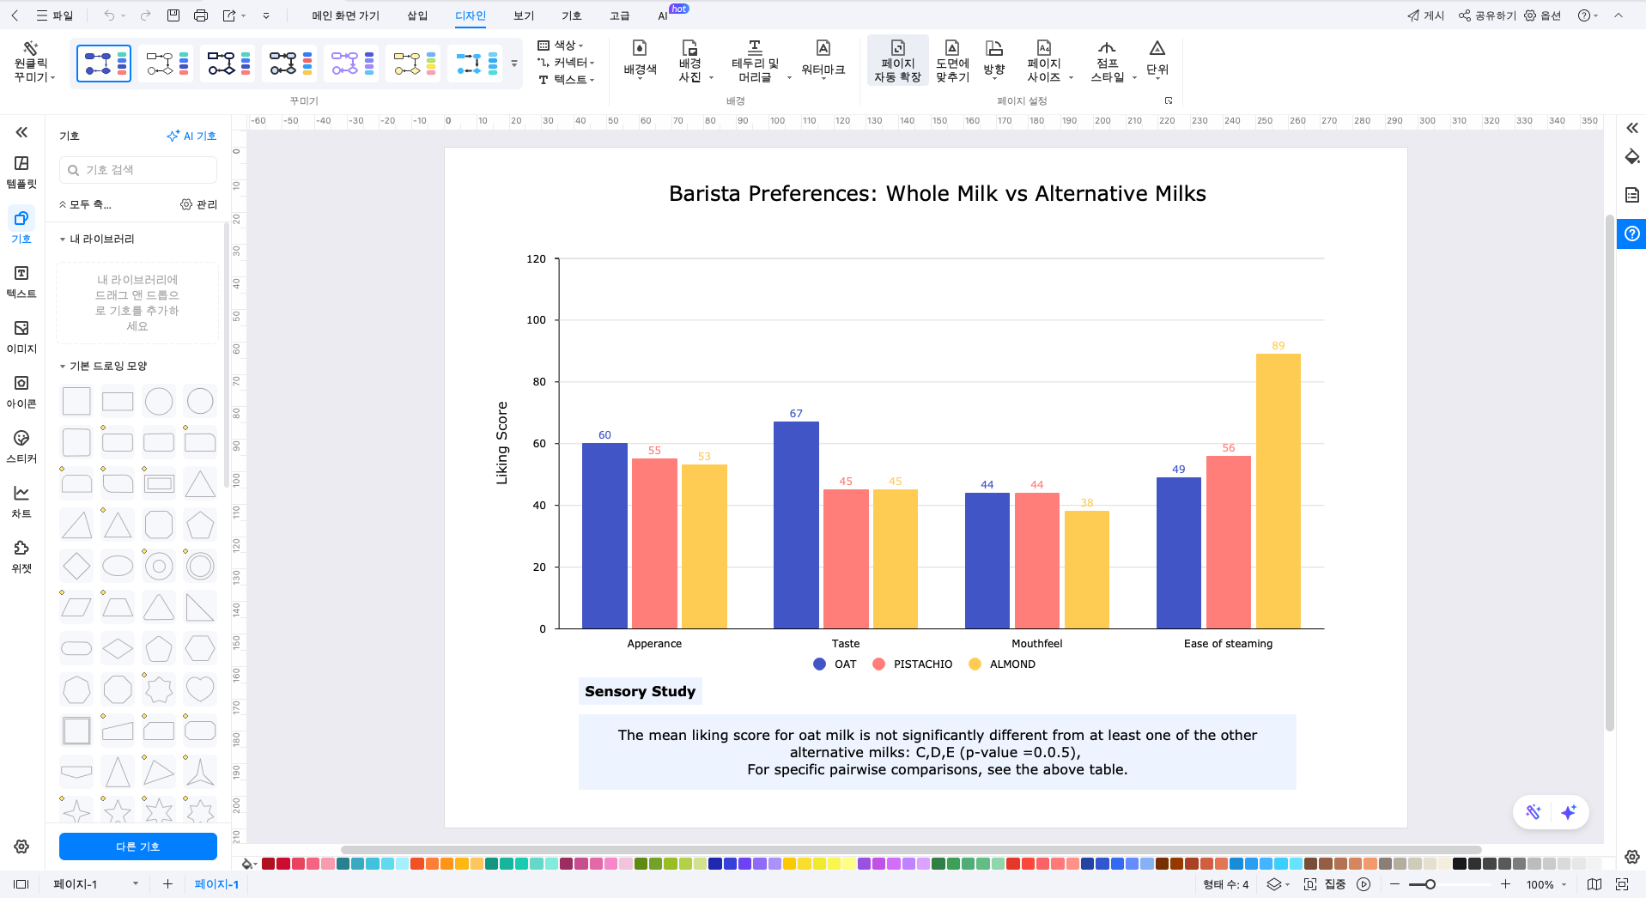Click the 워터마크 (watermark) icon

(x=823, y=58)
